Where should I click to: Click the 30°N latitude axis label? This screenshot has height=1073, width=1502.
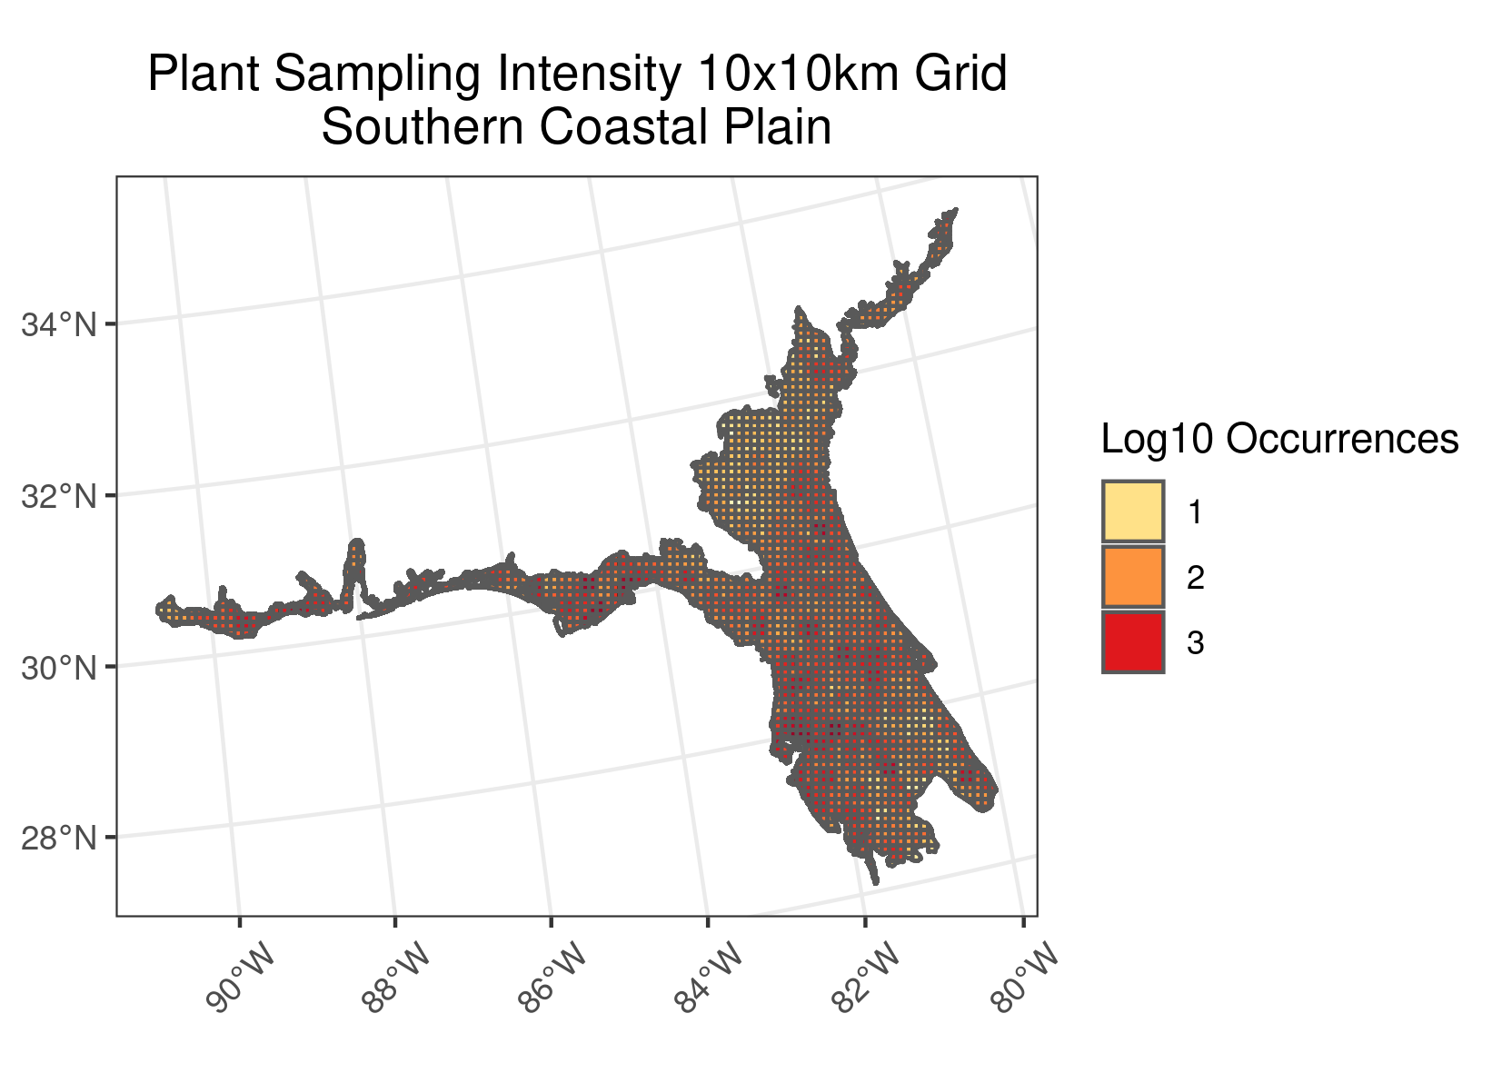pos(59,668)
